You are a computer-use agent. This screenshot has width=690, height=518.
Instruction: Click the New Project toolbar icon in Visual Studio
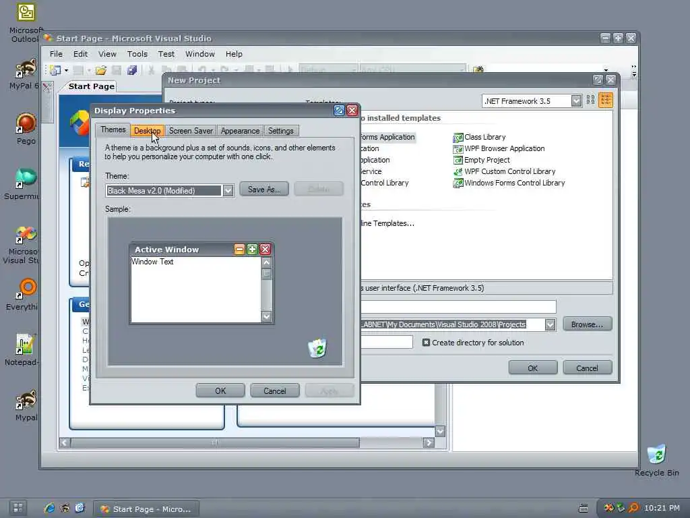tap(55, 70)
